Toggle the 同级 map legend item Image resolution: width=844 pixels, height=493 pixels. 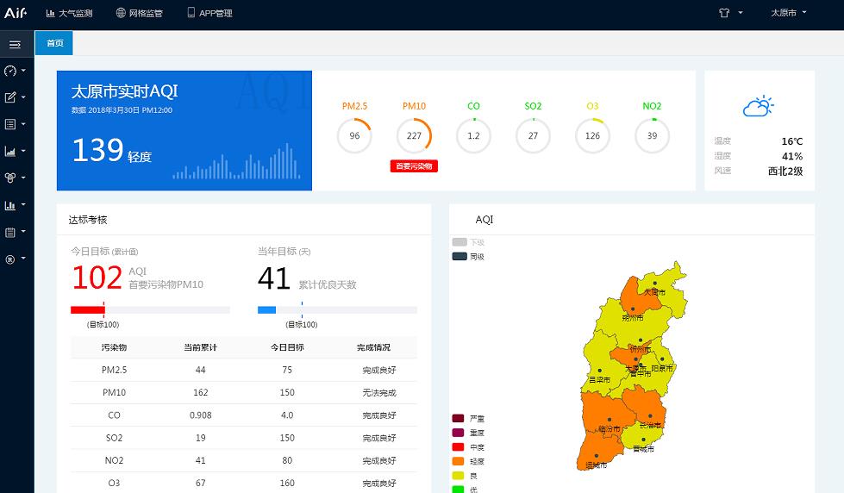point(468,256)
